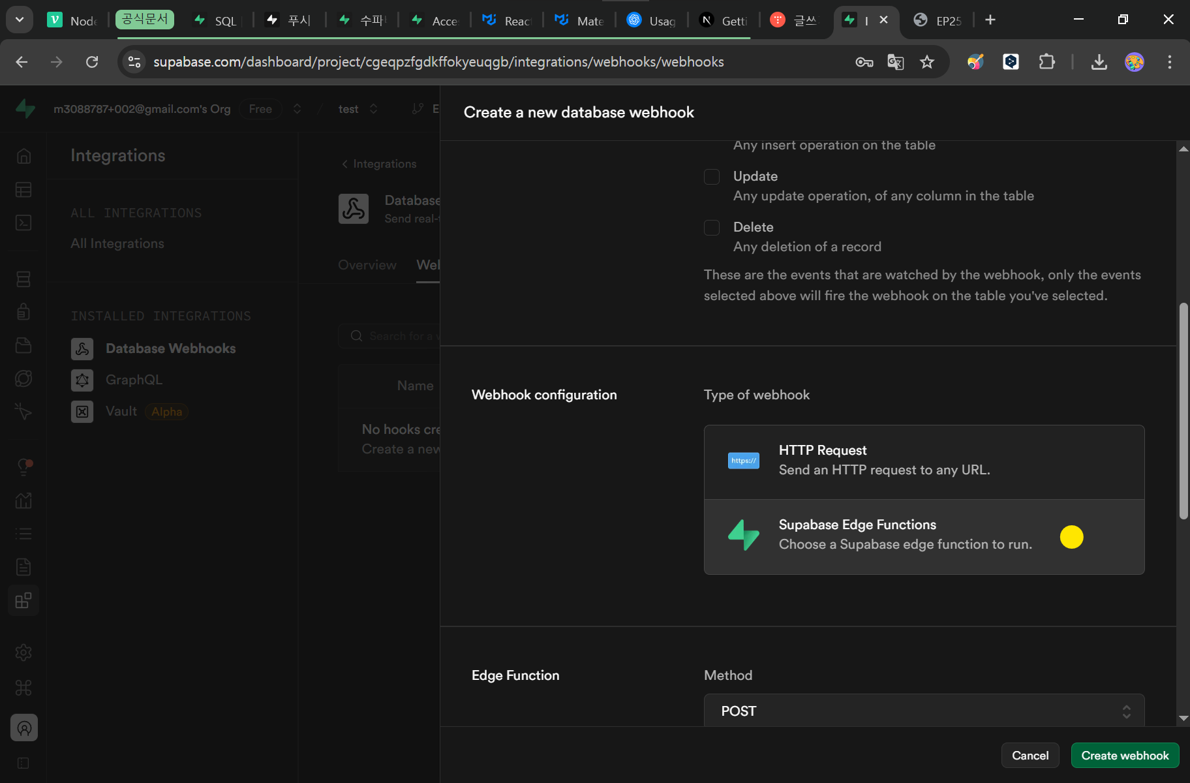This screenshot has height=783, width=1190.
Task: Enable the Update event checkbox
Action: (x=712, y=177)
